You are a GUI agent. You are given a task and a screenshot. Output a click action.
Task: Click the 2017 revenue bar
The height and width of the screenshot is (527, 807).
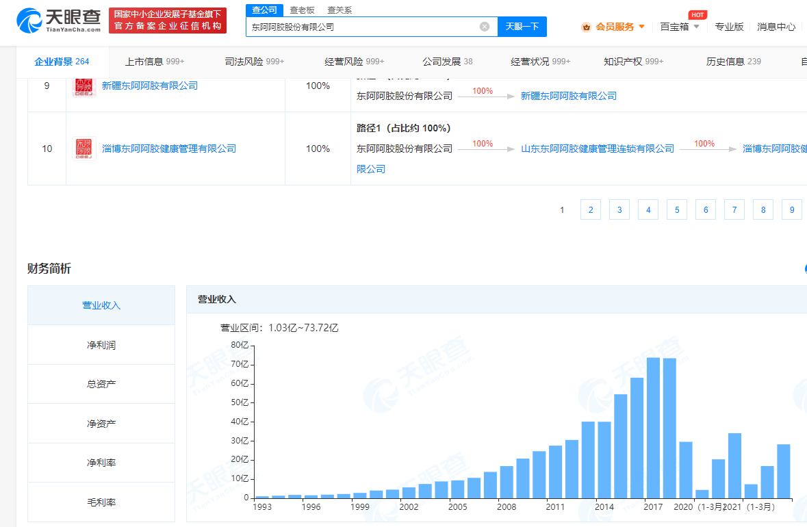pyautogui.click(x=653, y=428)
